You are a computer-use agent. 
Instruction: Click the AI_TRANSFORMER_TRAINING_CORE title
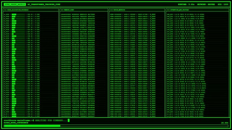[44, 4]
